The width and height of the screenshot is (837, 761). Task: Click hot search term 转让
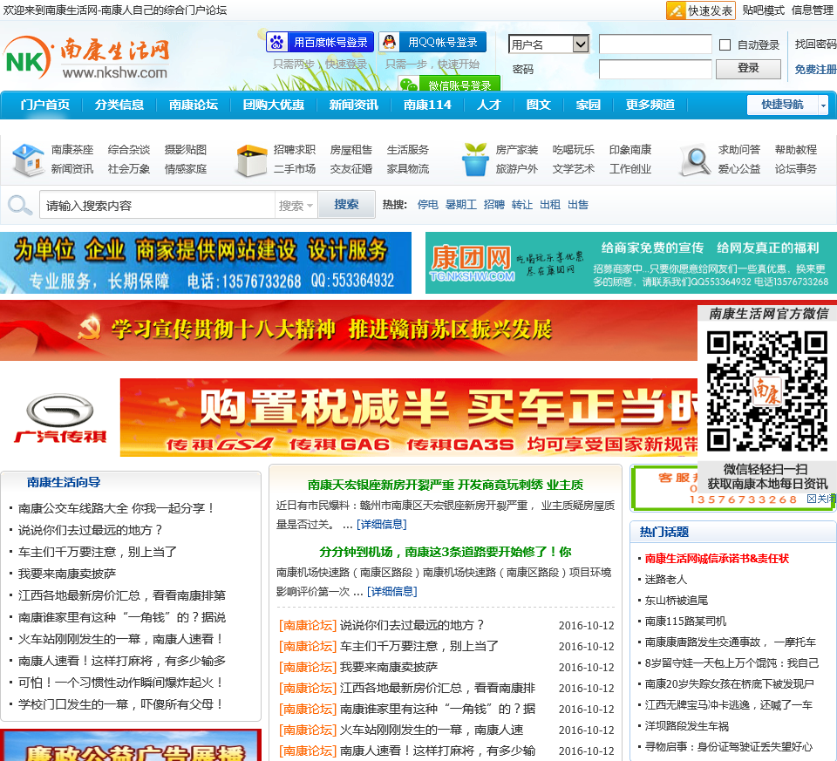pos(521,205)
